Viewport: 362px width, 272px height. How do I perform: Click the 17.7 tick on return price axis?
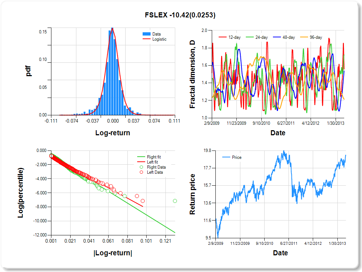point(207,168)
